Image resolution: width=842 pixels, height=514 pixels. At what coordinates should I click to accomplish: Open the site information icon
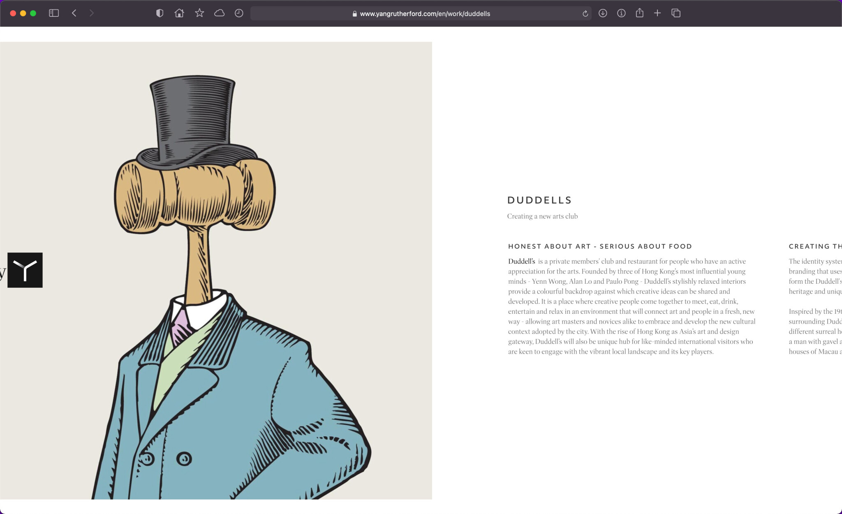click(x=621, y=13)
